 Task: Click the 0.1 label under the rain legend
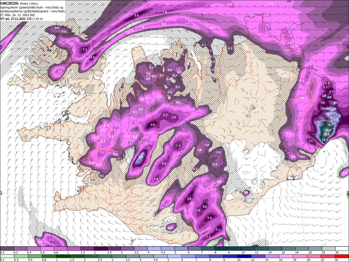coord(2,260)
